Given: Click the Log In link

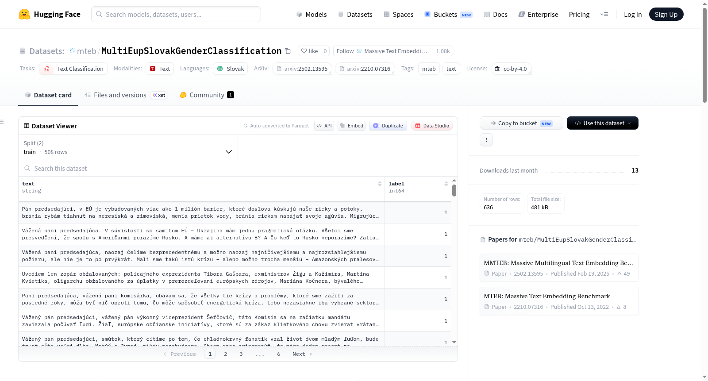Looking at the screenshot, I should [633, 14].
